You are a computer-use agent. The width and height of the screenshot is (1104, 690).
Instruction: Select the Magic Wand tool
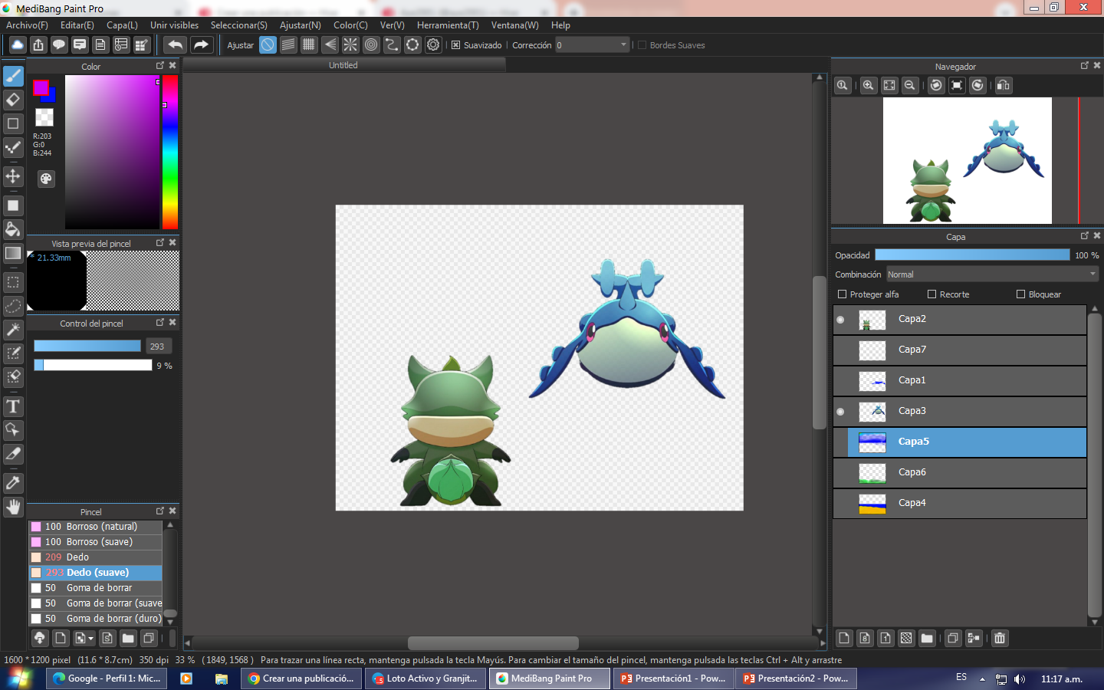tap(13, 330)
